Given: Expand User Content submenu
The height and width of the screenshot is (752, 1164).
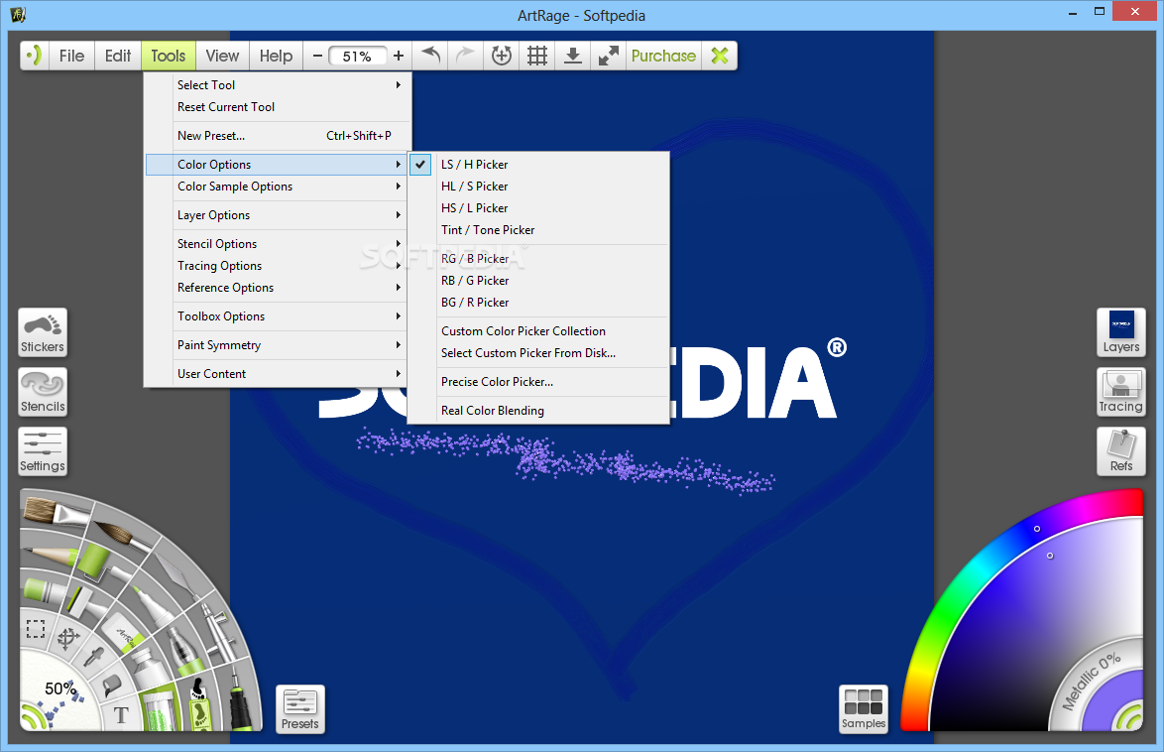Looking at the screenshot, I should coord(278,374).
